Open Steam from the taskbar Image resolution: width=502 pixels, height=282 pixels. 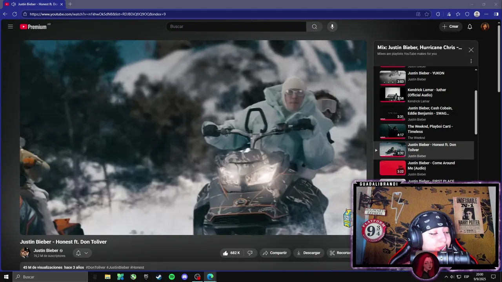159,277
